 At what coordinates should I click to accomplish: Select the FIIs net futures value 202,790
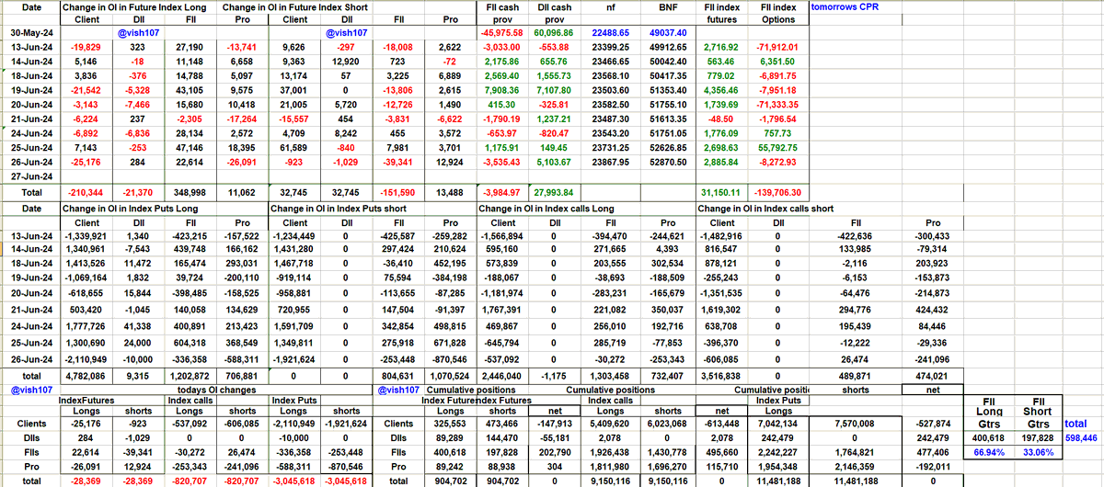pos(554,451)
